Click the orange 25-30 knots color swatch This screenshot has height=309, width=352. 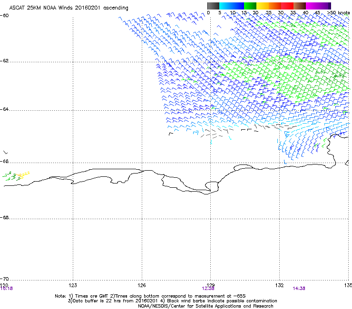(275, 6)
